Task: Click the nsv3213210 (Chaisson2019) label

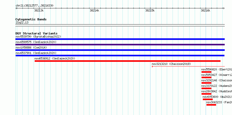Action: coord(171,64)
